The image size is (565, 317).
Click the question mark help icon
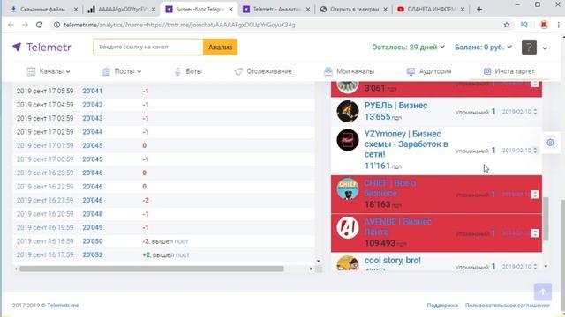[x=529, y=47]
